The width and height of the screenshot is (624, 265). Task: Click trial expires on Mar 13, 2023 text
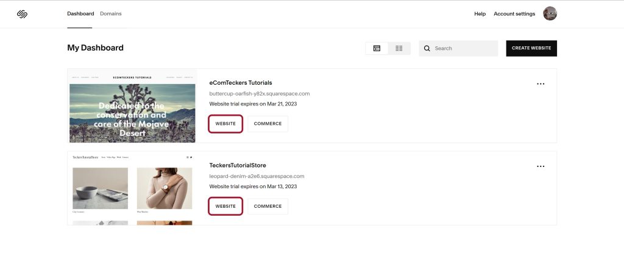coord(253,186)
